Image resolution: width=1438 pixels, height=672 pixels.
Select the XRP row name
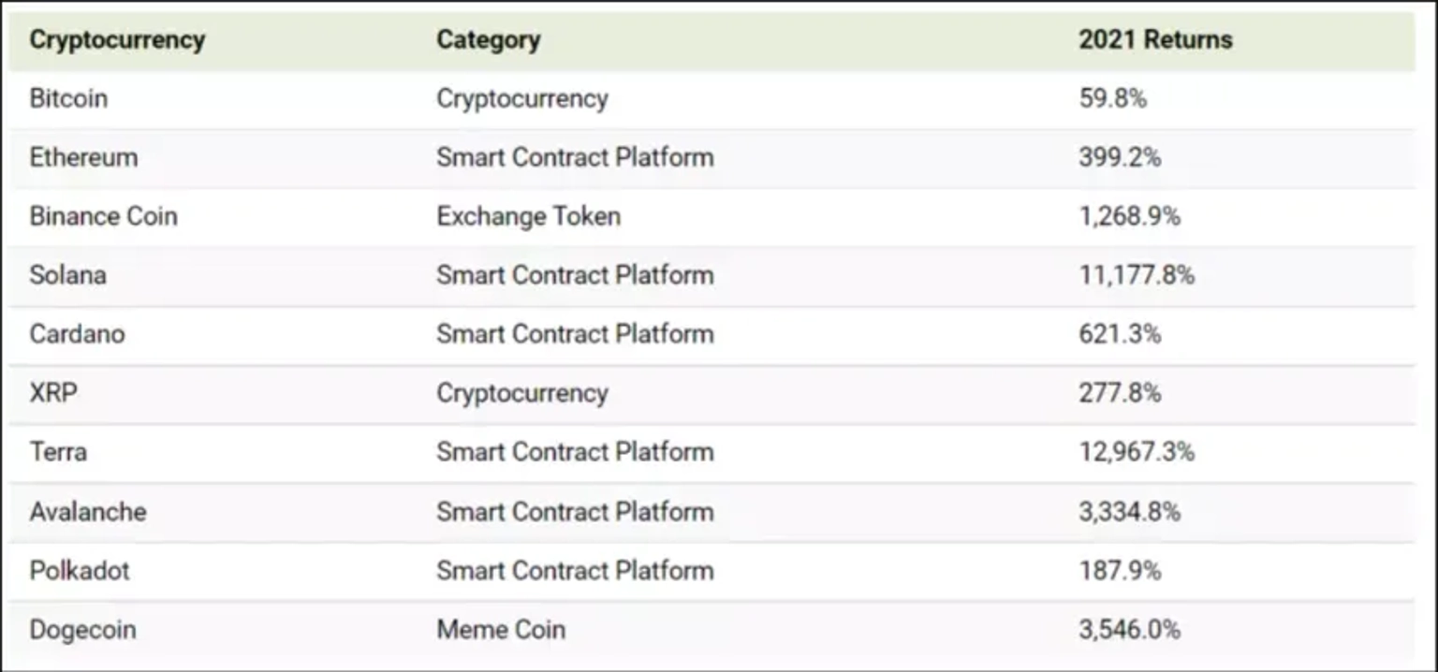53,393
